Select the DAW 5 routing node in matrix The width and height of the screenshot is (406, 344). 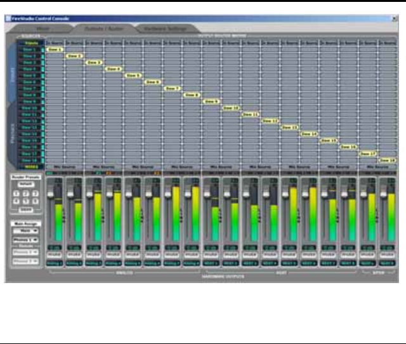click(133, 75)
